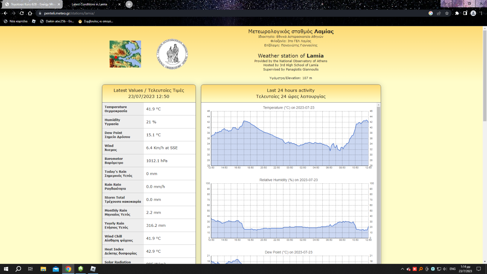Click the page scrollbar down arrow
487x274 pixels.
click(485, 262)
